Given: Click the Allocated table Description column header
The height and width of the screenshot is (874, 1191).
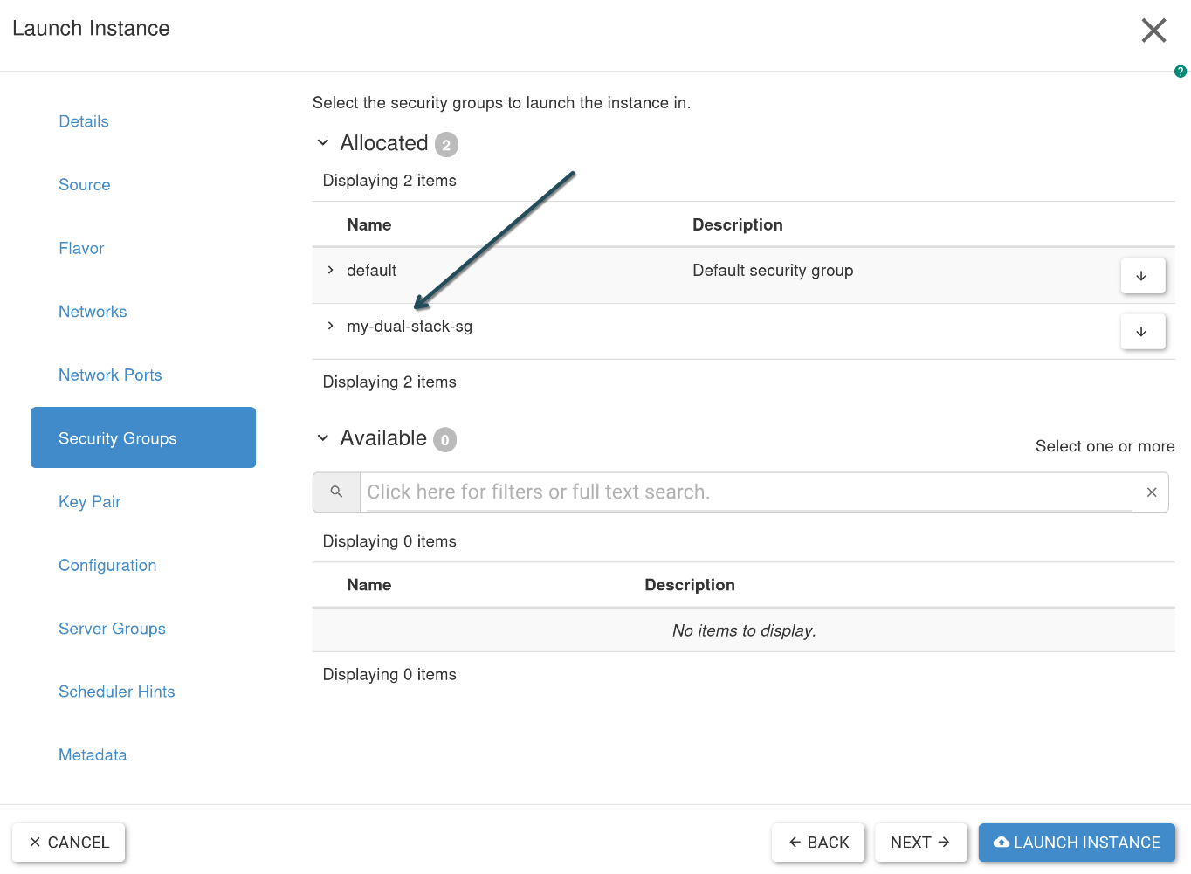Looking at the screenshot, I should [x=738, y=225].
